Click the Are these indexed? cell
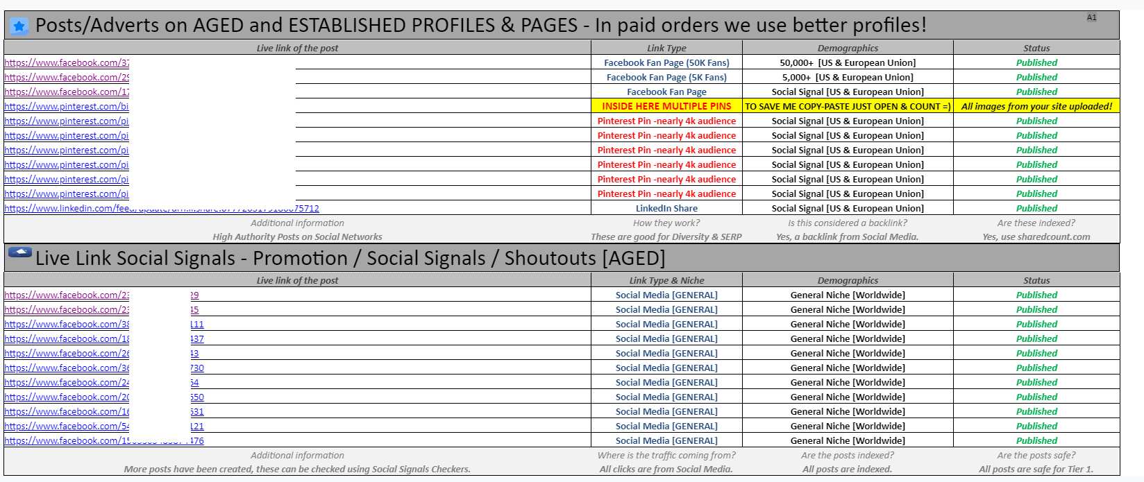The image size is (1144, 482). click(1036, 223)
